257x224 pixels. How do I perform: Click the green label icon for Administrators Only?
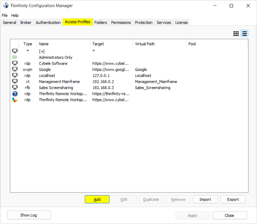click(x=15, y=57)
